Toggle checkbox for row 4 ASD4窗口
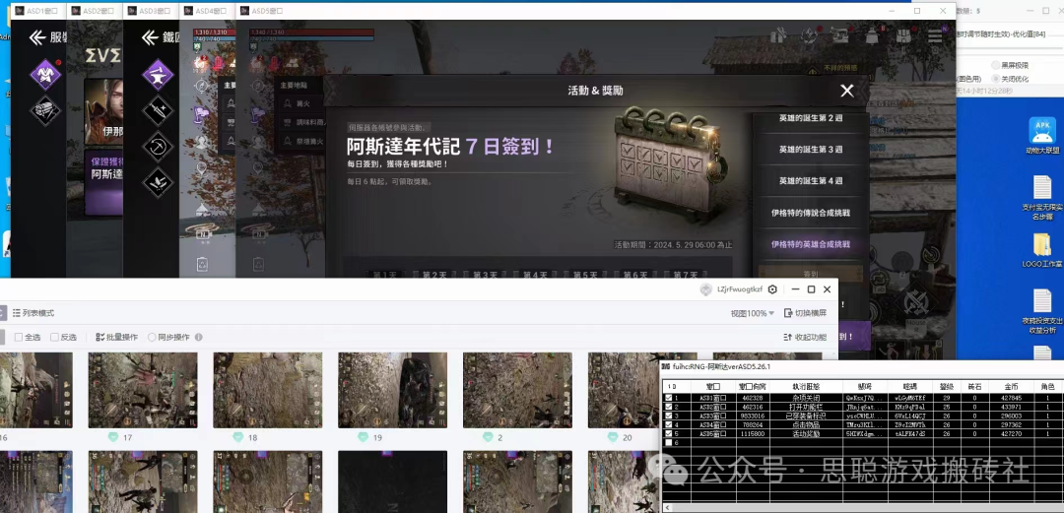Image resolution: width=1064 pixels, height=513 pixels. 669,424
